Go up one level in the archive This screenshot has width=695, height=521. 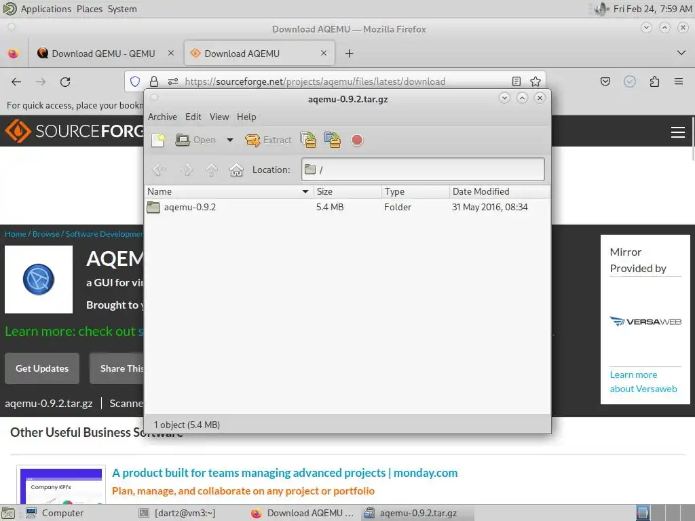point(212,170)
